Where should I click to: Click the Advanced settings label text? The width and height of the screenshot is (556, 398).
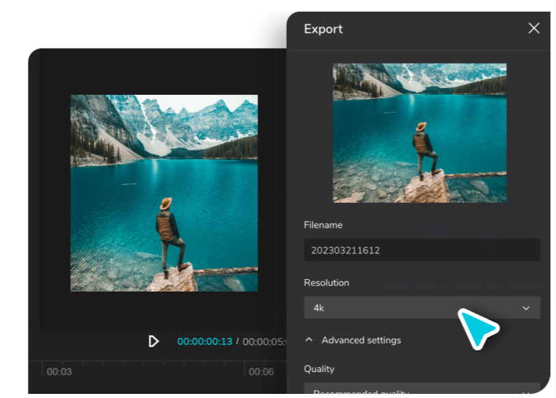tap(361, 340)
